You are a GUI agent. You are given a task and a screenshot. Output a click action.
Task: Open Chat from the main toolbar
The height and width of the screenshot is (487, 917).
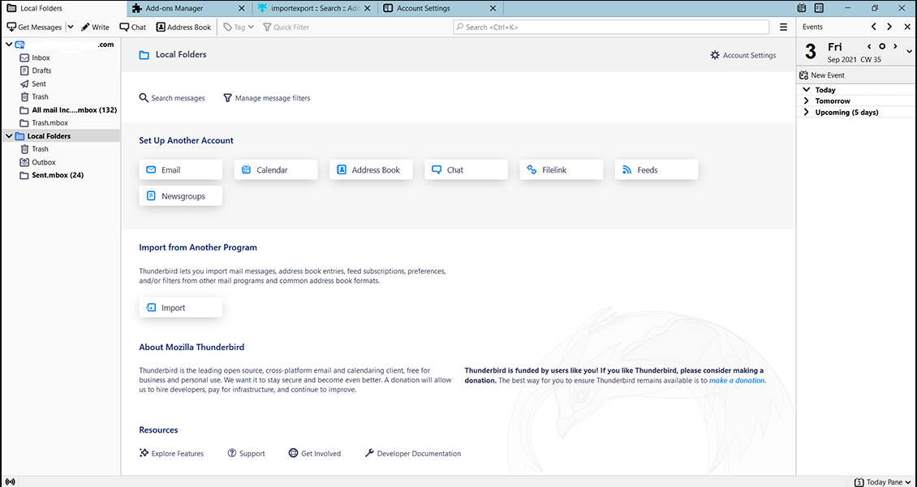133,27
